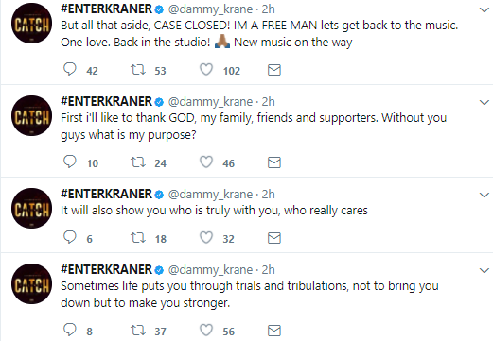This screenshot has width=493, height=341.
Task: Open the 2h timestamp on the 'thank GOD' tweet
Action: [x=269, y=102]
